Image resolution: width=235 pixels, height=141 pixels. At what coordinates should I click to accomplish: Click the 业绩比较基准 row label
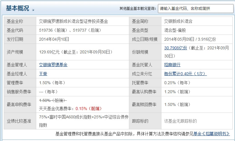(x=19, y=121)
